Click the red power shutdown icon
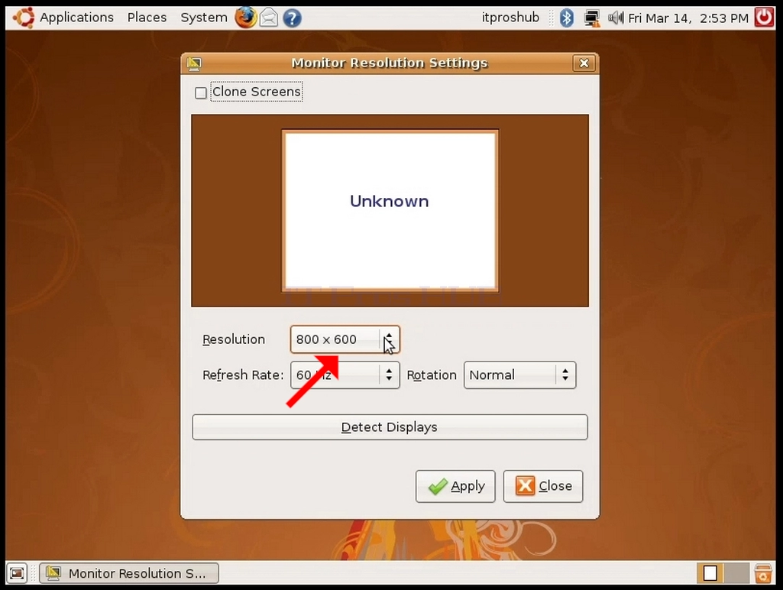 (764, 18)
